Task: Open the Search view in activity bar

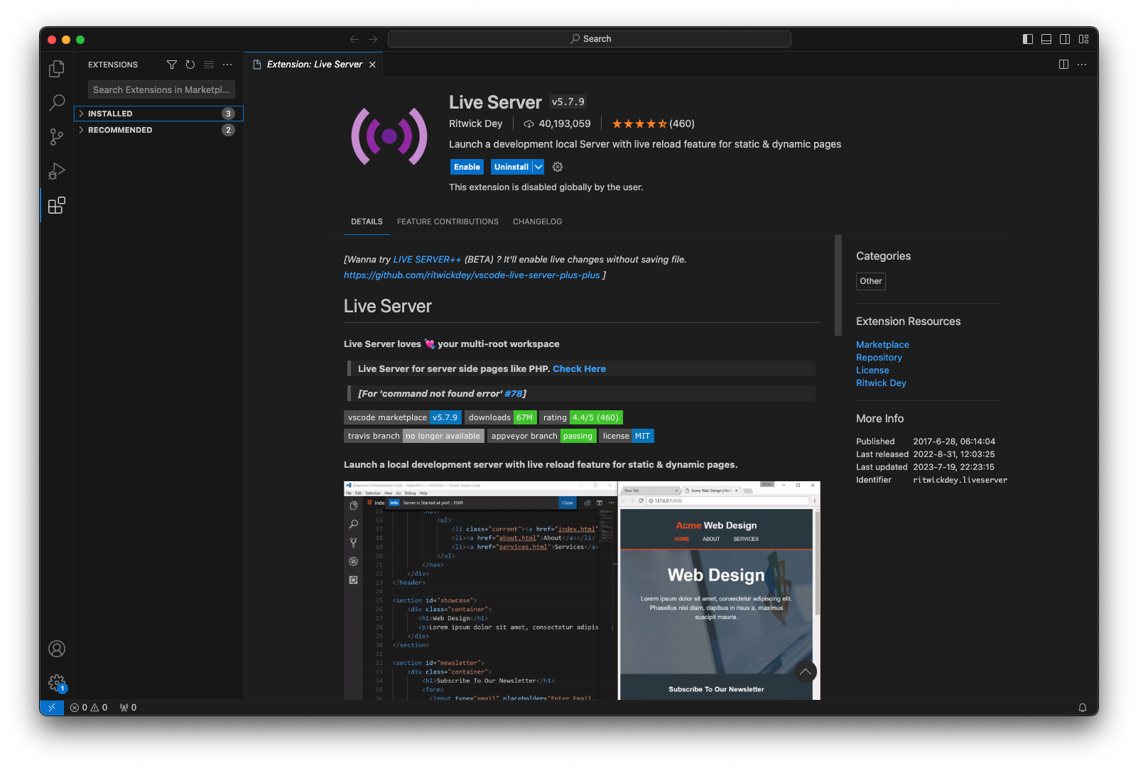Action: [x=57, y=103]
